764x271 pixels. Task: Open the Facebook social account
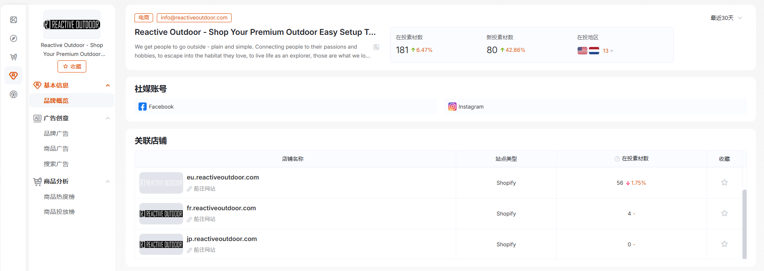(x=156, y=107)
